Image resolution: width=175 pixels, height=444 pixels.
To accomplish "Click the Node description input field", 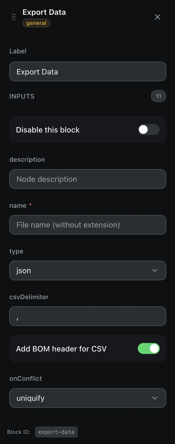I will (88, 179).
